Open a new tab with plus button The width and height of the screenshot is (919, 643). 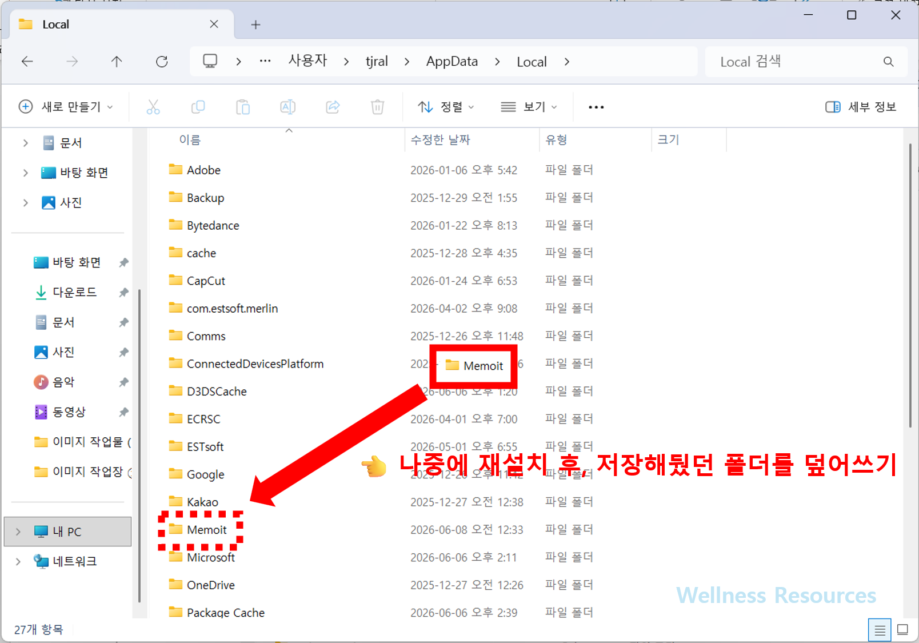click(255, 25)
